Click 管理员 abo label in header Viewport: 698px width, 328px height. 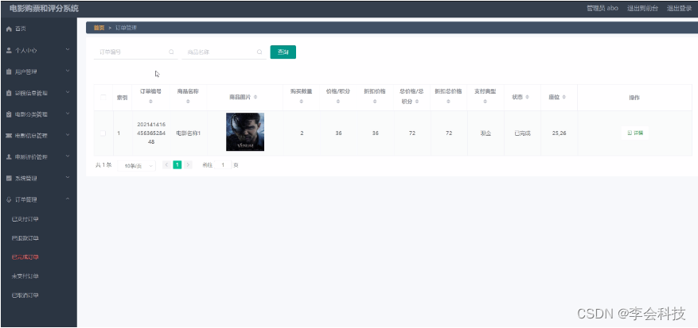click(x=602, y=8)
